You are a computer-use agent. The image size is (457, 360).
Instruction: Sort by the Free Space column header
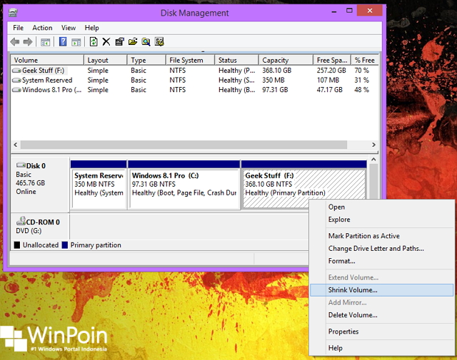pos(332,60)
